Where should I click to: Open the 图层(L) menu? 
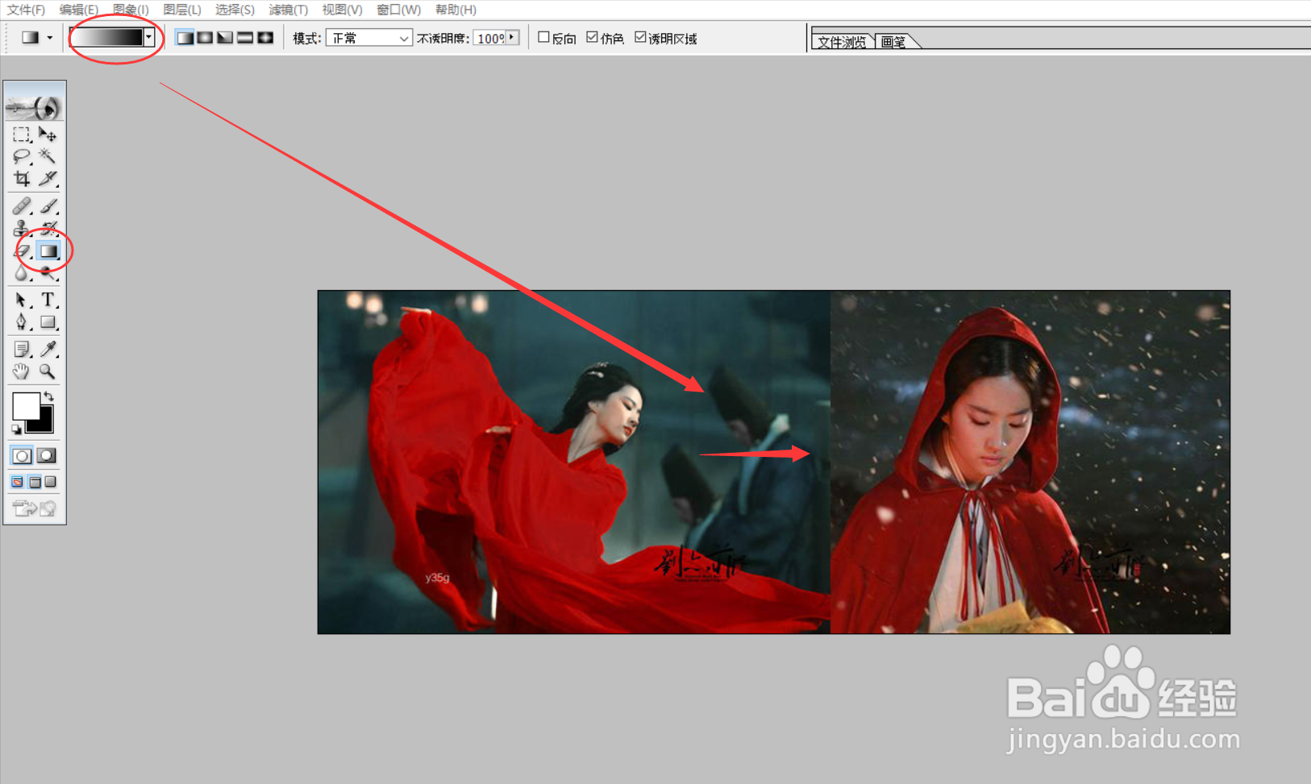(x=182, y=10)
